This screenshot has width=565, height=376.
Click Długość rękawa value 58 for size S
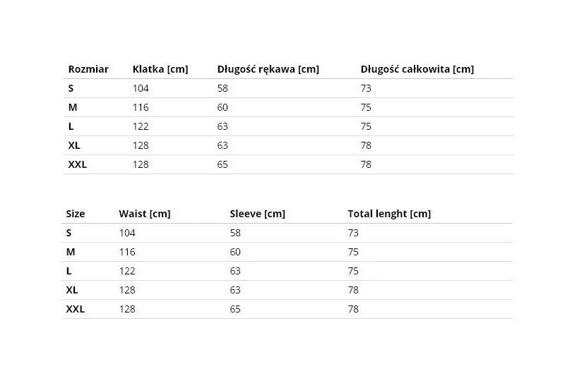[x=222, y=88]
